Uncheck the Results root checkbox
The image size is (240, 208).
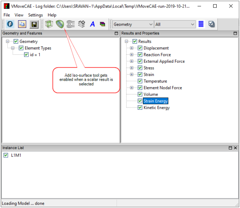135,41
